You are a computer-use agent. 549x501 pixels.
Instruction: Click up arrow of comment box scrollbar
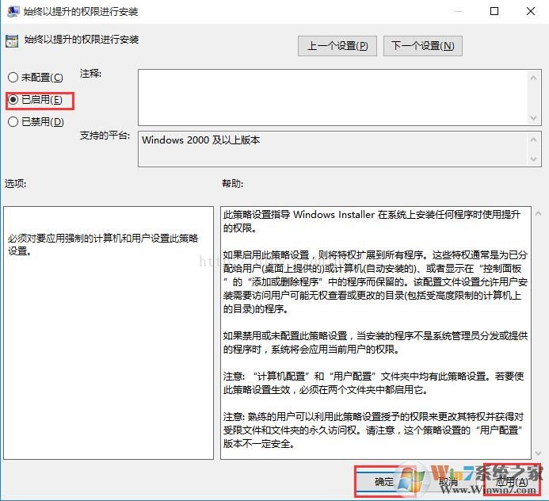[534, 78]
